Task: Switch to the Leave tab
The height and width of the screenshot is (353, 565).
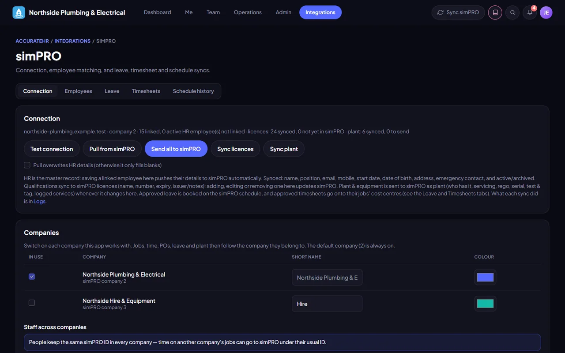Action: (x=112, y=91)
